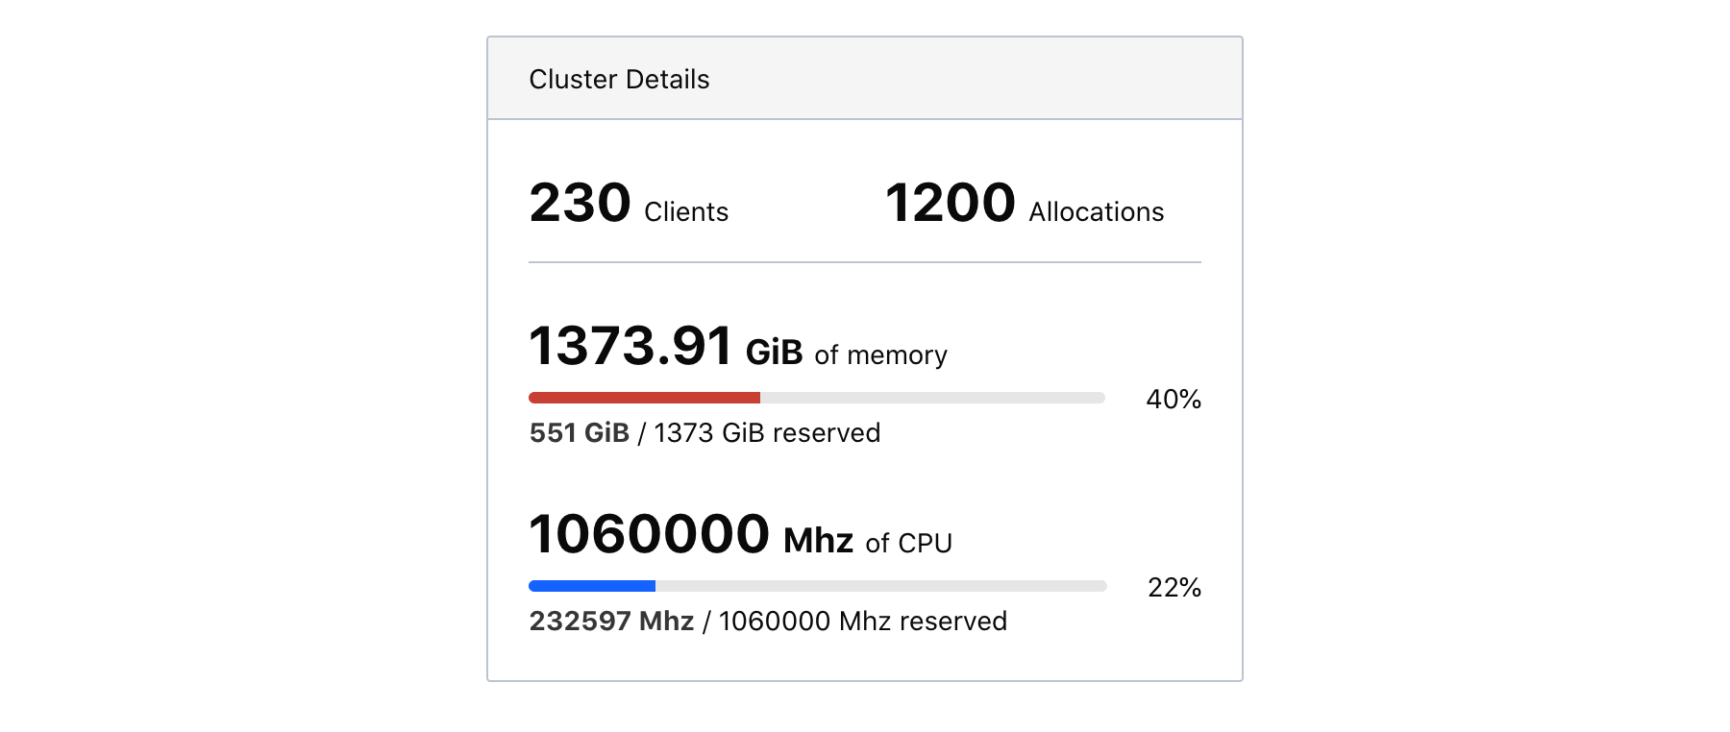This screenshot has height=732, width=1730.
Task: Click the grey unfilled memory bar portion
Action: 932,398
